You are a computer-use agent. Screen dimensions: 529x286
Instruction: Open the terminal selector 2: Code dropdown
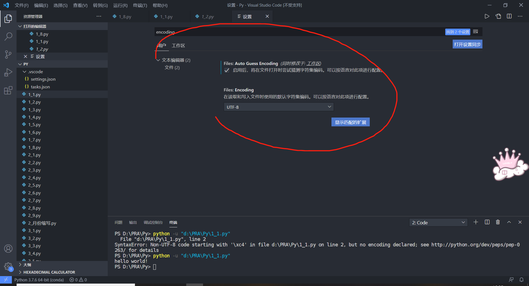[438, 222]
